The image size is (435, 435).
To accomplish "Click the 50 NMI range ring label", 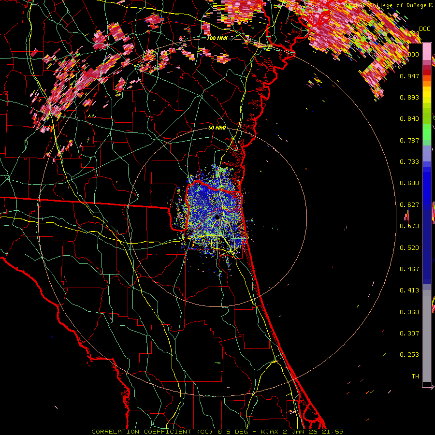I will coord(217,128).
